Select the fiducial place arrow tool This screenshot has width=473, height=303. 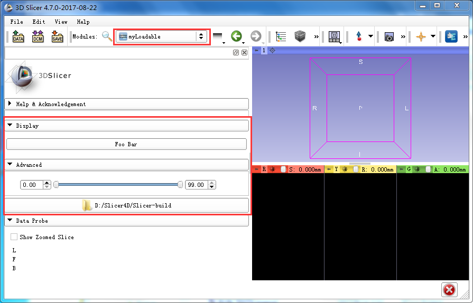pyautogui.click(x=359, y=36)
